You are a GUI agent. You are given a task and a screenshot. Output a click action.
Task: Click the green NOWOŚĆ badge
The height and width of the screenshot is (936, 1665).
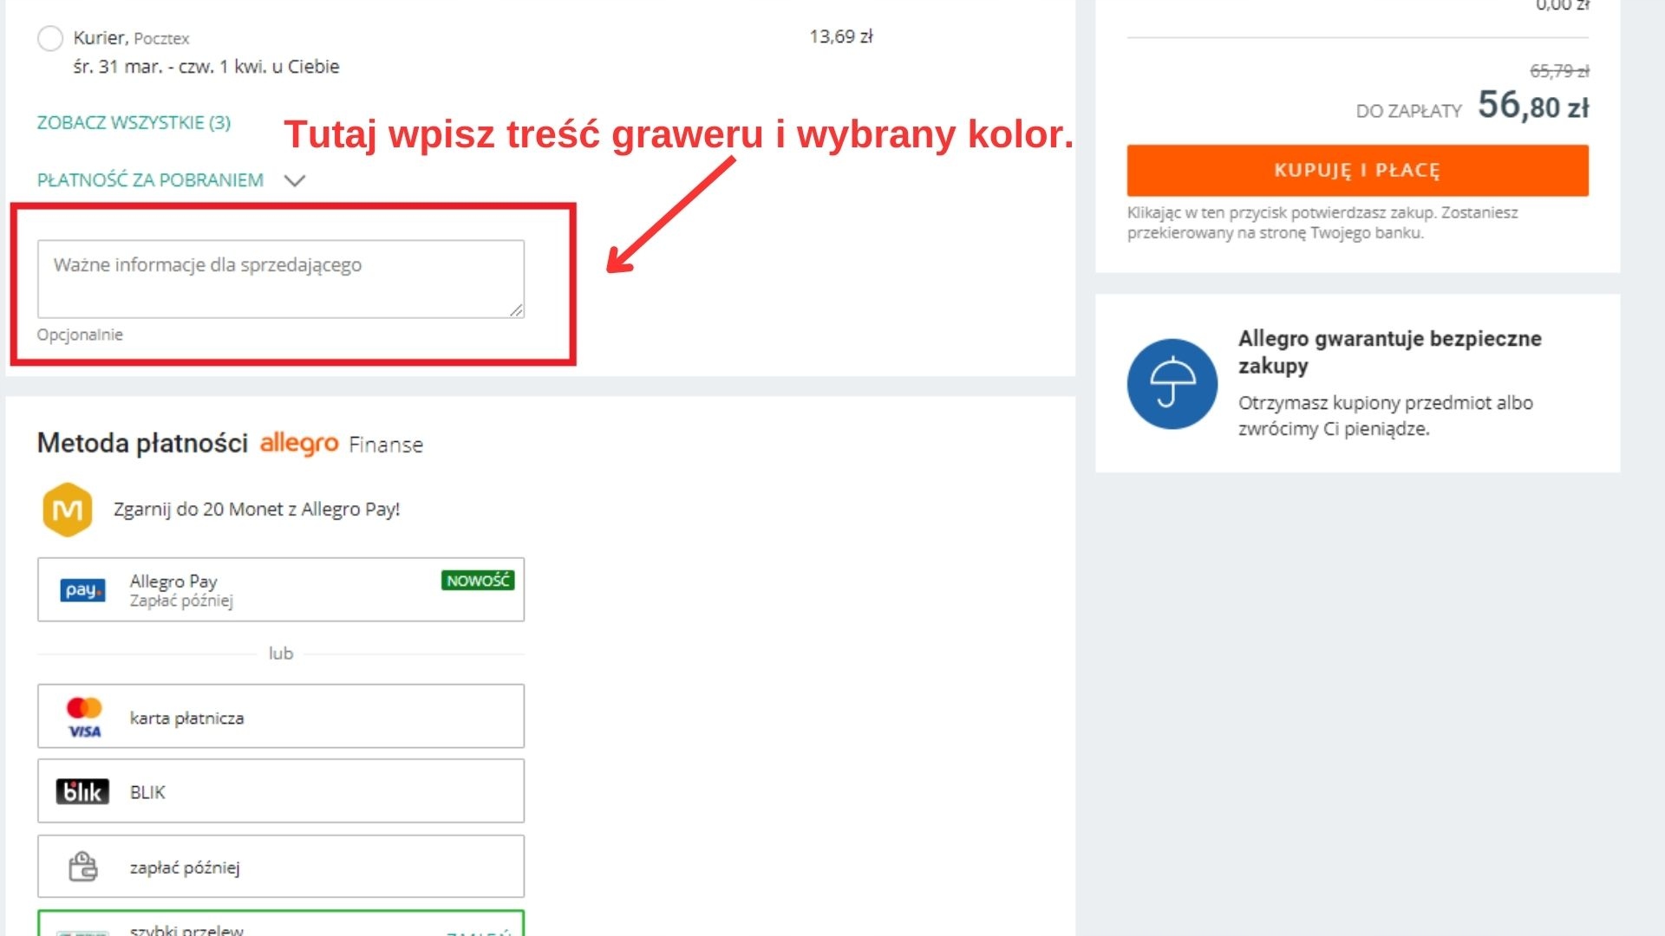point(478,581)
